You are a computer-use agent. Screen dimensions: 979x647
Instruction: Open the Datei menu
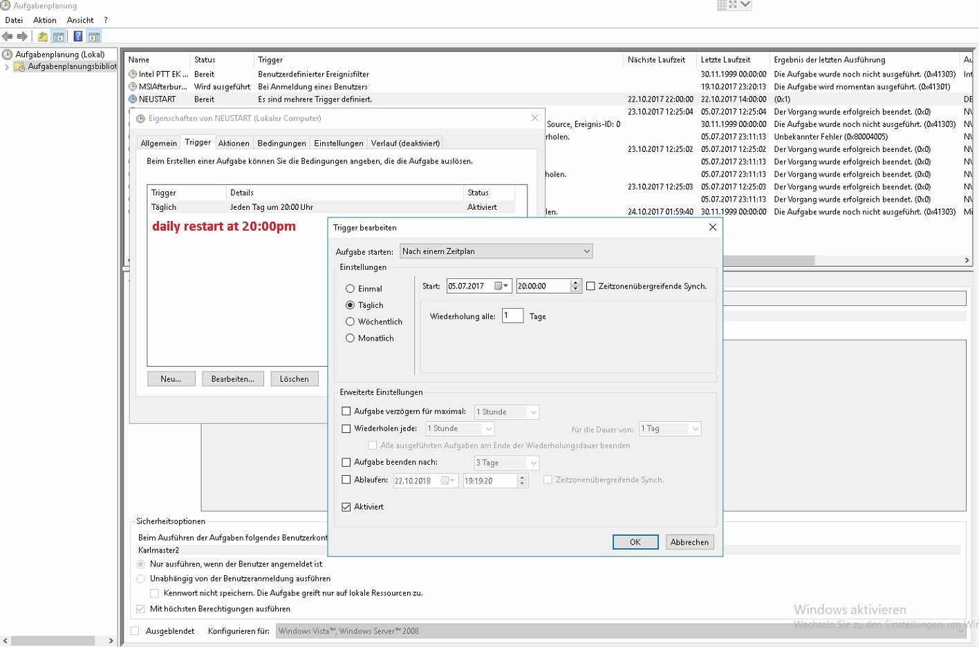pos(14,20)
